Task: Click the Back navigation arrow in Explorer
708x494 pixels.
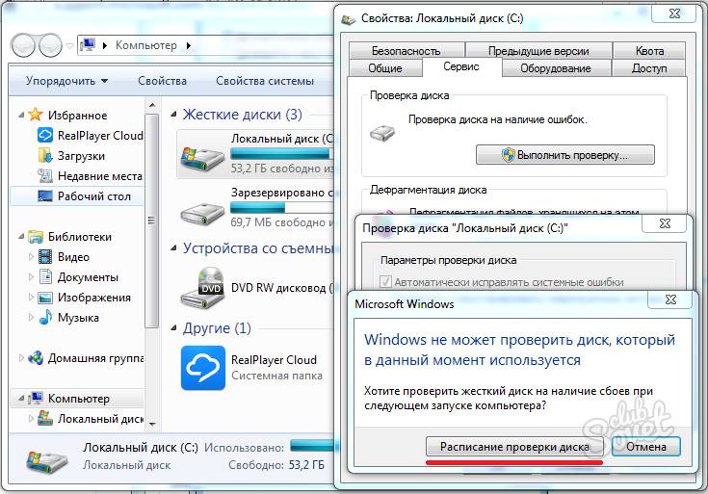Action: coord(23,45)
